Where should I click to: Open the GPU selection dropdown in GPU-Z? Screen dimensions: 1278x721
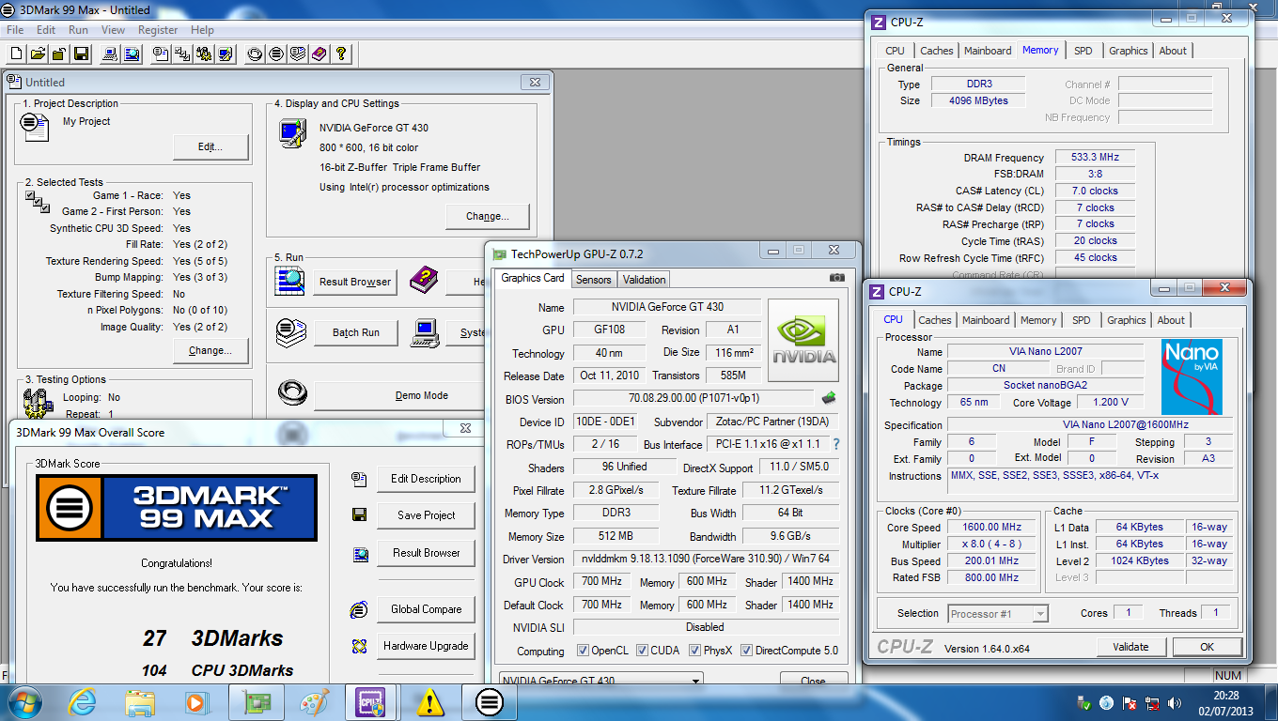coord(600,681)
